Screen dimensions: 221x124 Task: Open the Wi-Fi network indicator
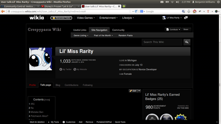point(172,2)
